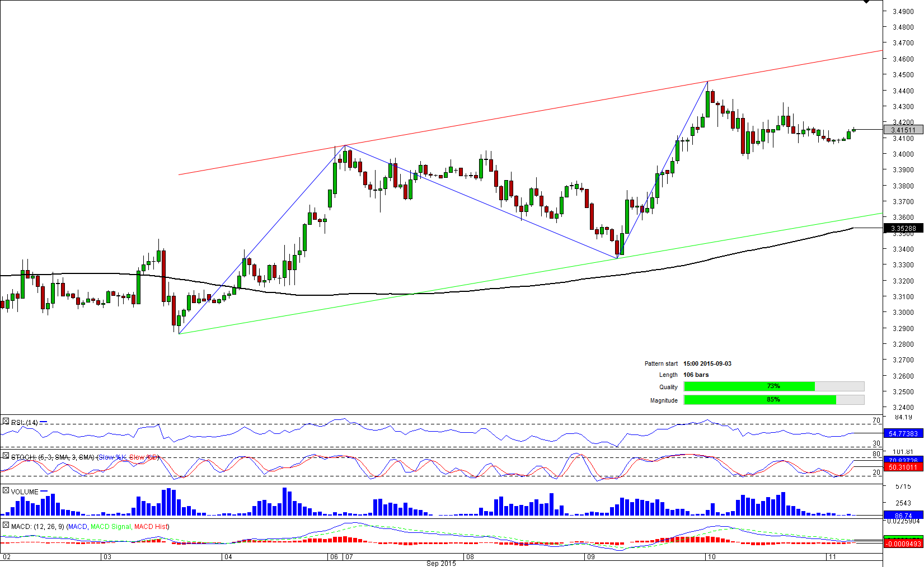Click the moving average value tag 3.35288
Screen dimensions: 924x567
click(903, 228)
